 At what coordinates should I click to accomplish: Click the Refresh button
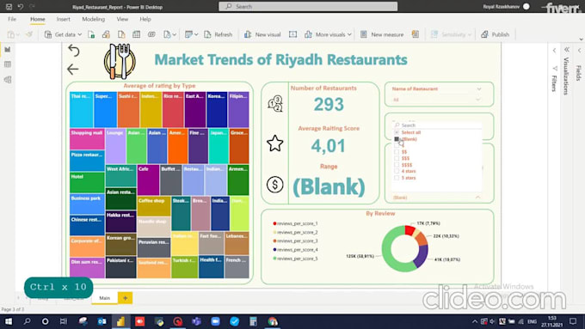tap(219, 34)
